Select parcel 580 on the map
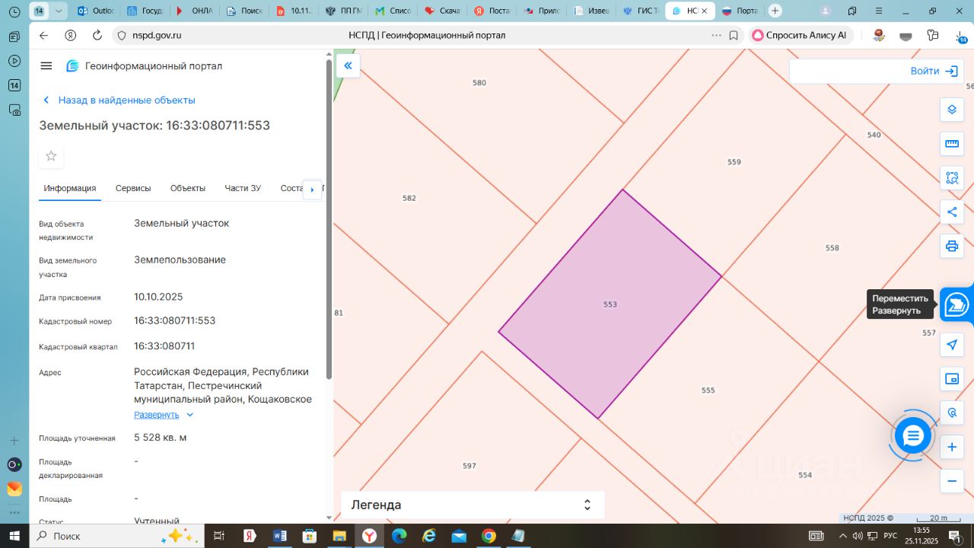The height and width of the screenshot is (548, 974). tap(479, 83)
